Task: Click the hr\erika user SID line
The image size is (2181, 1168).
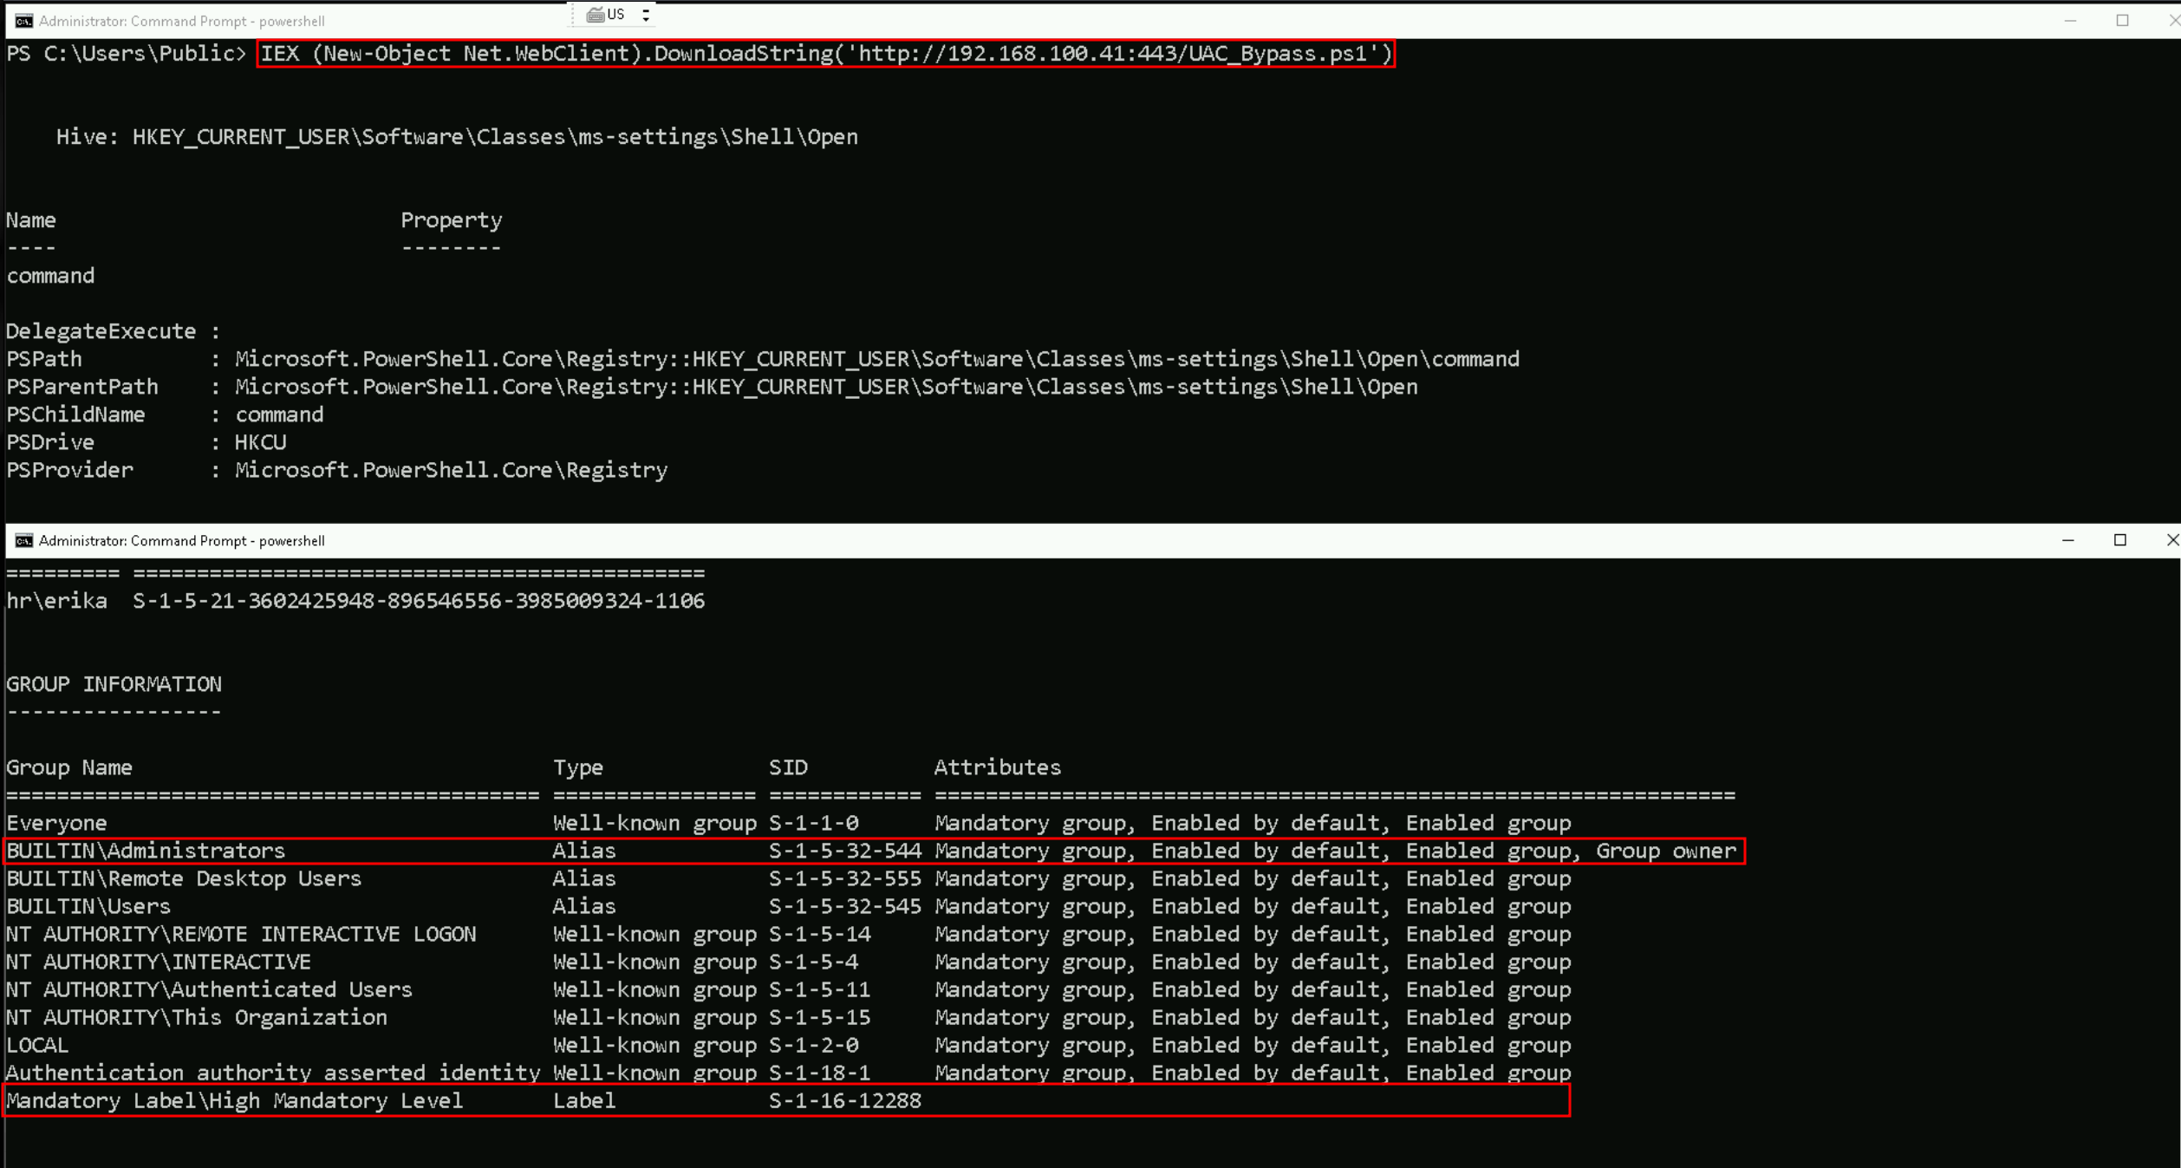Action: 355,601
